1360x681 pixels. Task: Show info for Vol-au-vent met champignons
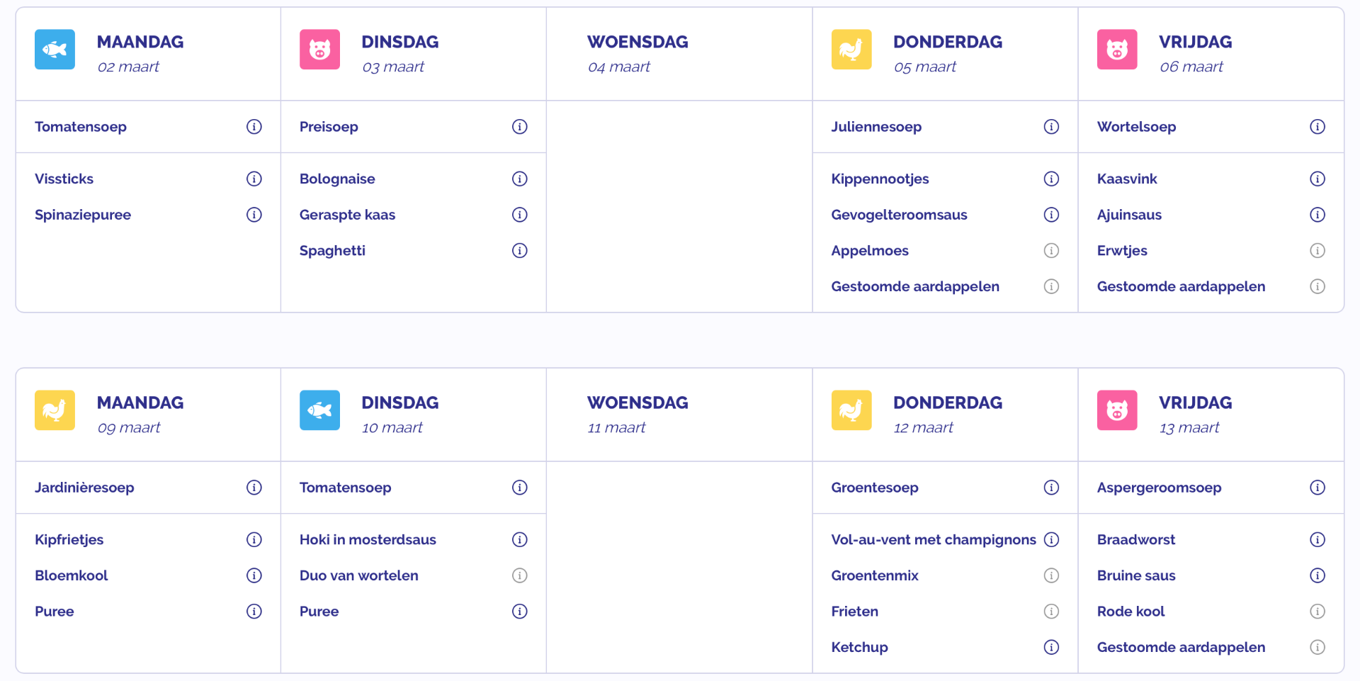pyautogui.click(x=1051, y=539)
